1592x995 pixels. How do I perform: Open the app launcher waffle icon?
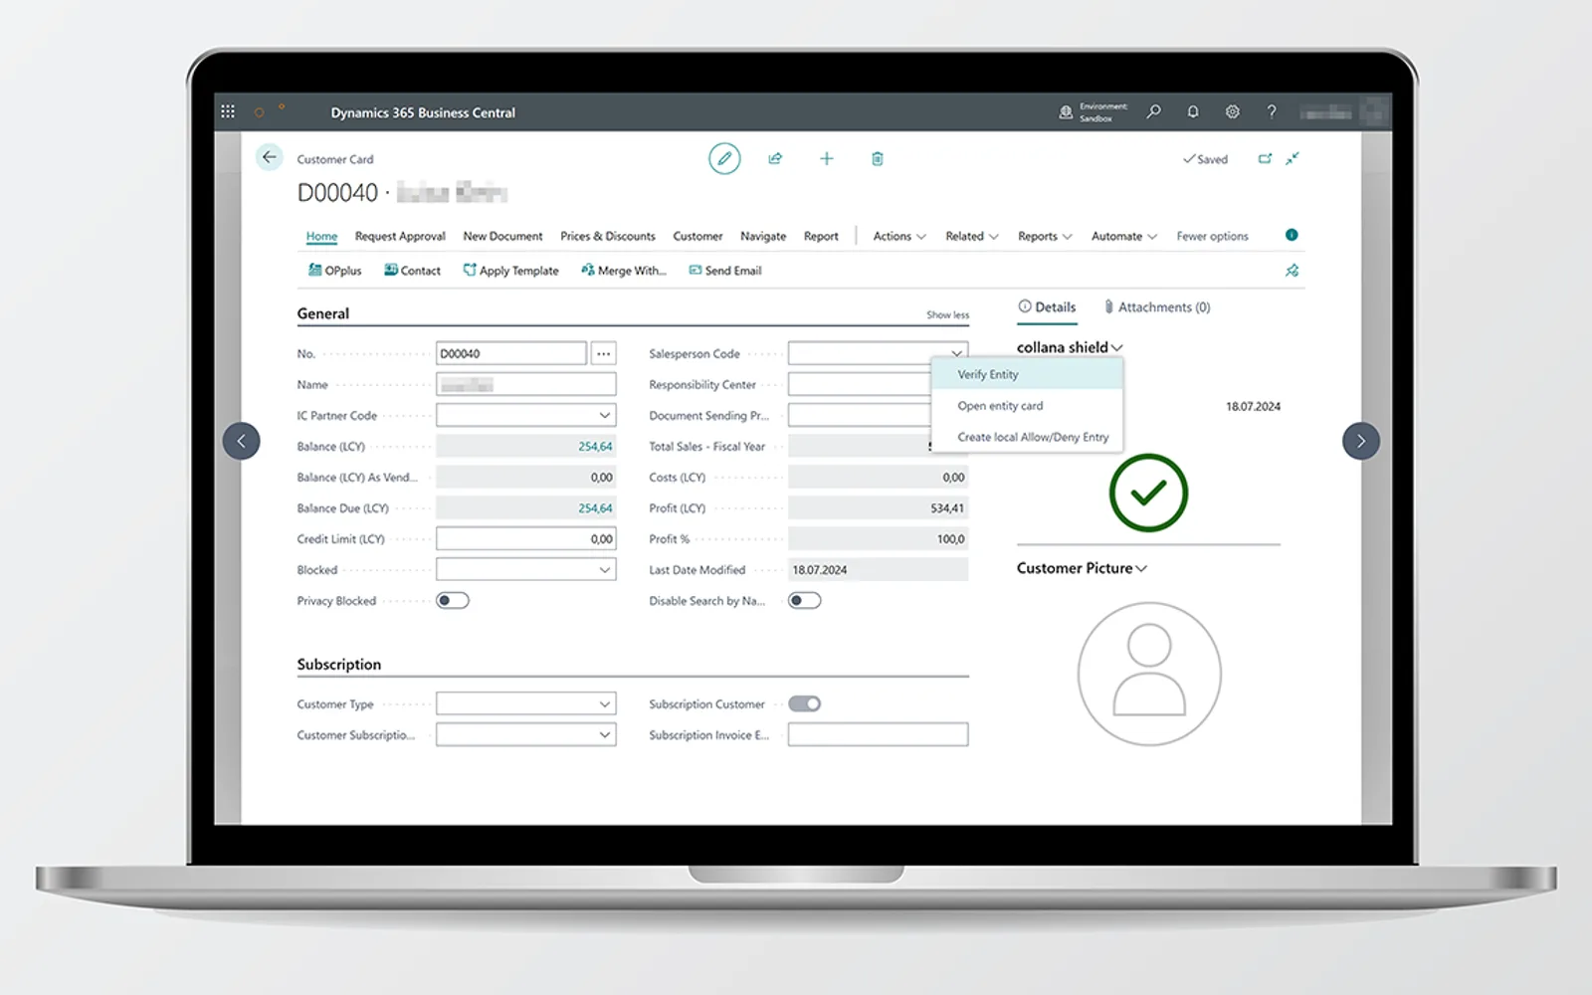[x=228, y=111]
